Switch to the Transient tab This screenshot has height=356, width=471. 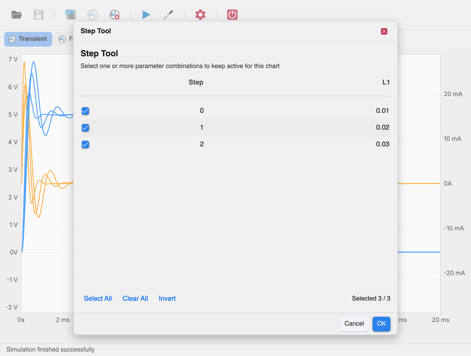pos(28,39)
